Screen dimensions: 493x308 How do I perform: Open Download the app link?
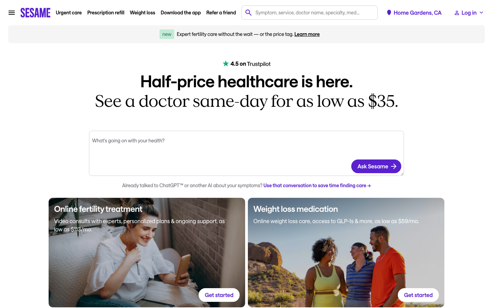coord(181,13)
